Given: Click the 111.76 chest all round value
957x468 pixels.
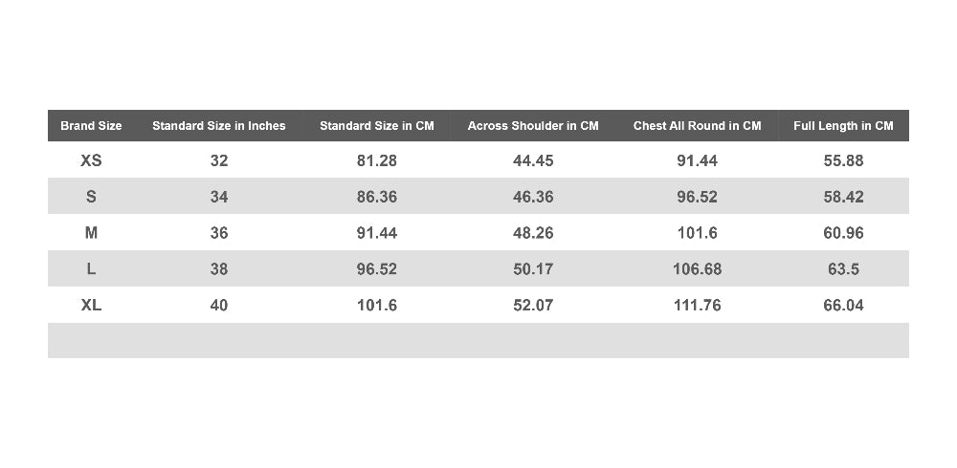Looking at the screenshot, I should pyautogui.click(x=697, y=305).
